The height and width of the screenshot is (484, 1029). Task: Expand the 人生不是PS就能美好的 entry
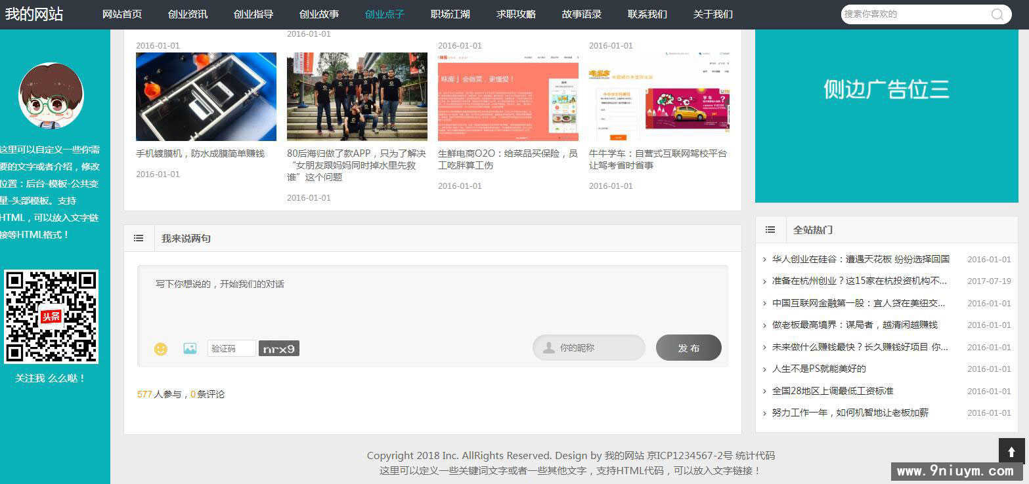pos(764,369)
